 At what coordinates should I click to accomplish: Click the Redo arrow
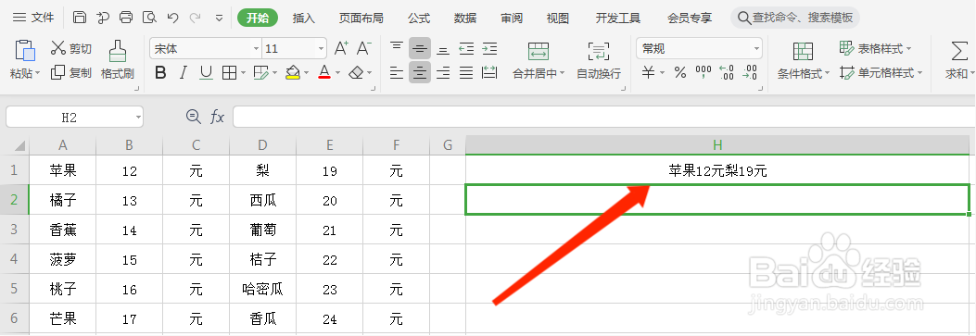coord(196,18)
